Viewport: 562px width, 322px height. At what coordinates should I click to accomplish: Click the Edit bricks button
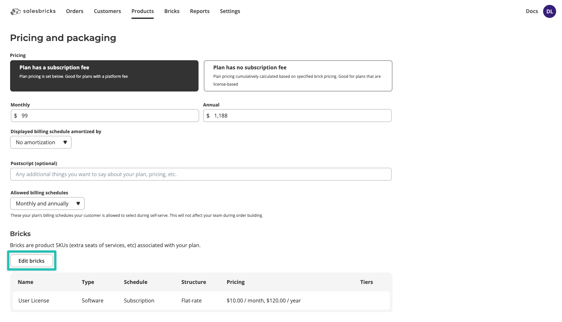point(32,261)
